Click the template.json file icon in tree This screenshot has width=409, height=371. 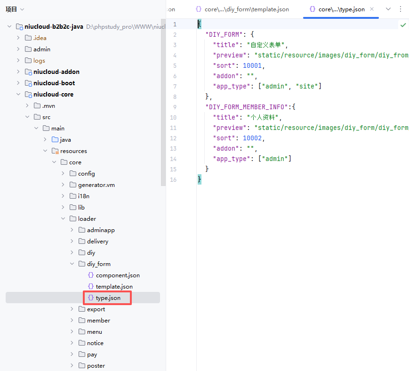pyautogui.click(x=91, y=287)
